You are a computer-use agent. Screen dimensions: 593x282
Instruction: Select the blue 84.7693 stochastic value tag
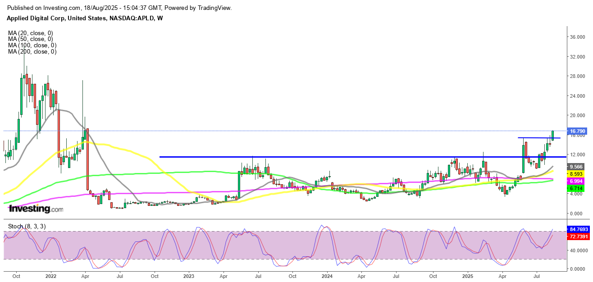click(x=579, y=230)
